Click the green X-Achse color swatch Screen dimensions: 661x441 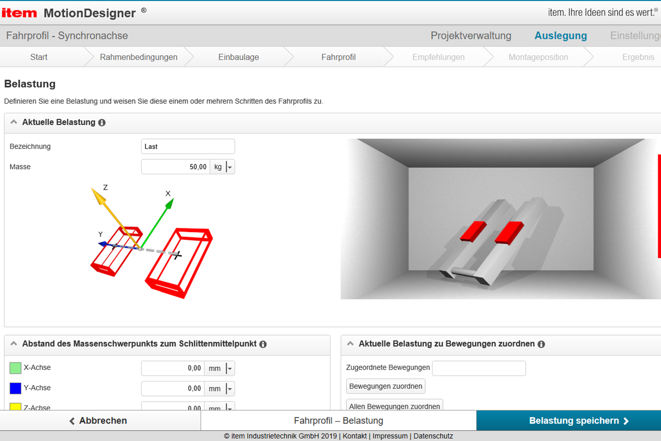click(15, 368)
